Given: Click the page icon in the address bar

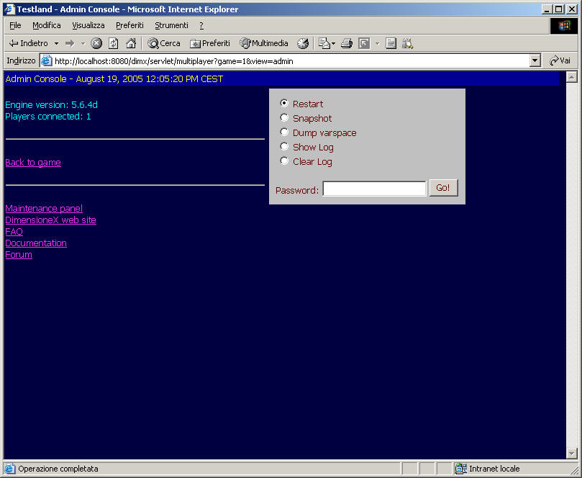Looking at the screenshot, I should 46,60.
